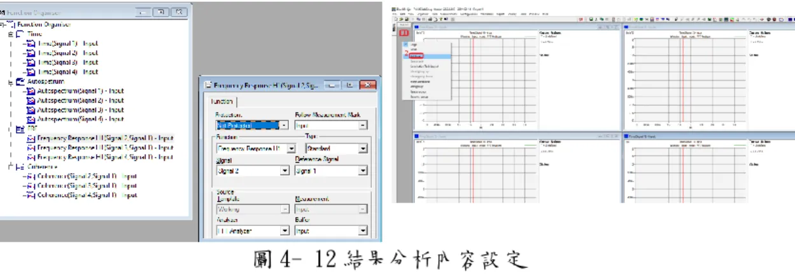This screenshot has width=795, height=280.
Task: Click the icon beside Autospectrum(Signal 3) - Input
Action: [x=31, y=110]
